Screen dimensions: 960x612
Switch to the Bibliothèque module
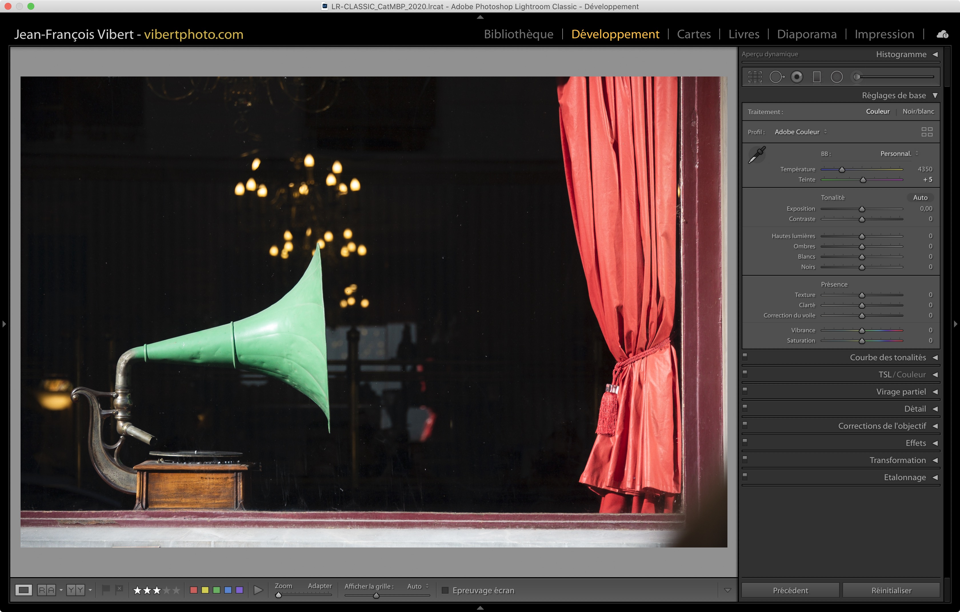518,34
